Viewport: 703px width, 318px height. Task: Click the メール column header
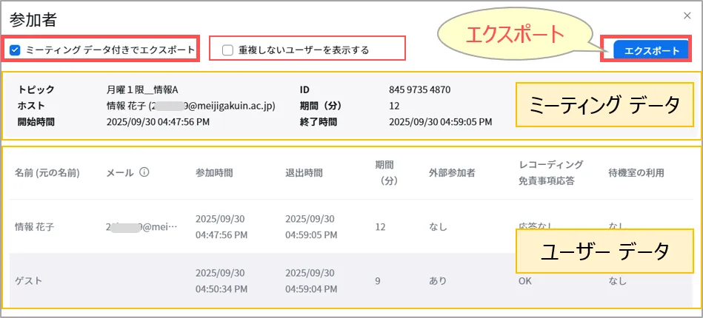[x=119, y=173]
